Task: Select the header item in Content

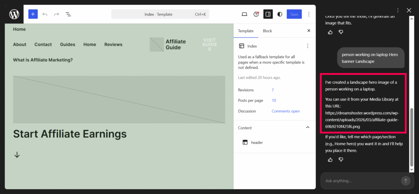Action: [257, 143]
